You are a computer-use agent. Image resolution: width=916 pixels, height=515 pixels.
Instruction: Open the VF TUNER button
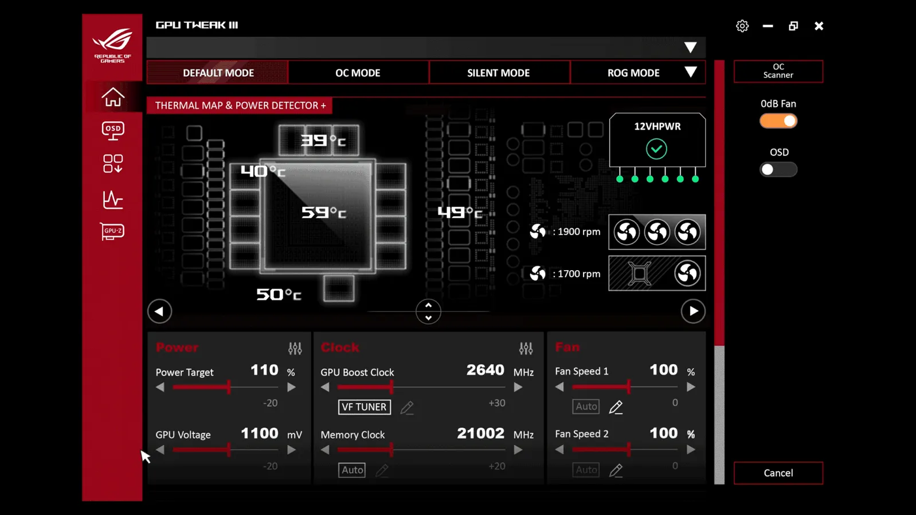(x=365, y=407)
